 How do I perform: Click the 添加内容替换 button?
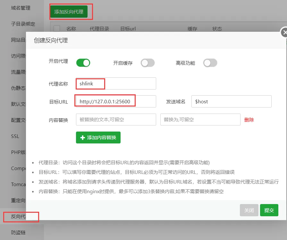click(x=98, y=137)
